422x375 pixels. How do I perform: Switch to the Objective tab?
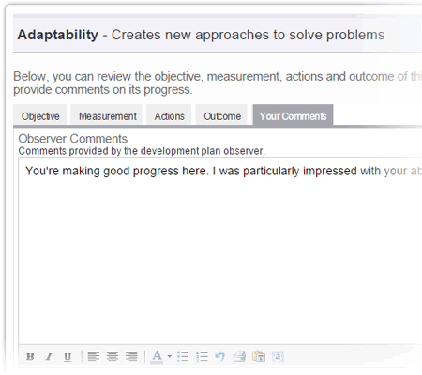(x=40, y=115)
